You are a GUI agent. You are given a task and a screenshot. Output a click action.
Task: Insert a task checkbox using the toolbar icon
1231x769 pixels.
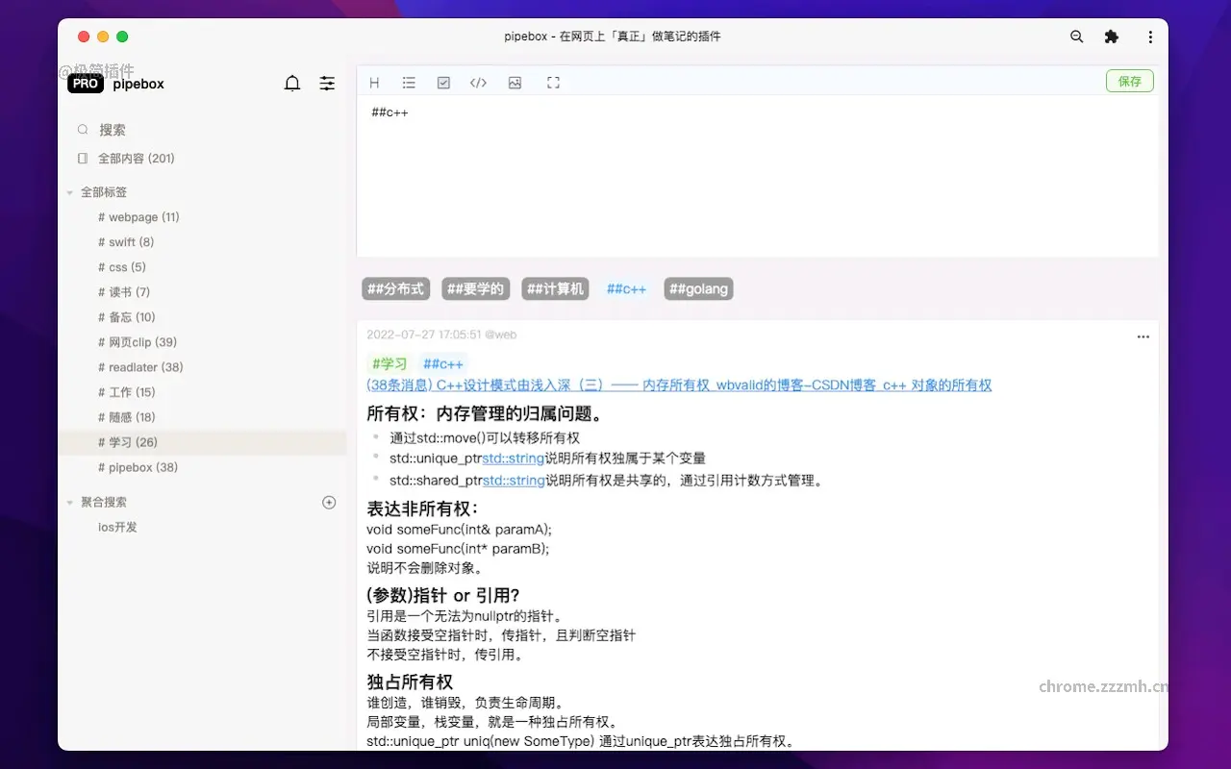tap(443, 82)
